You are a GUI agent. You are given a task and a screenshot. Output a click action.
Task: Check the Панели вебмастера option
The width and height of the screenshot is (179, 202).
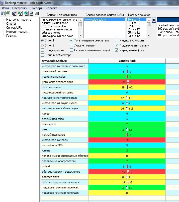[x=43, y=55]
